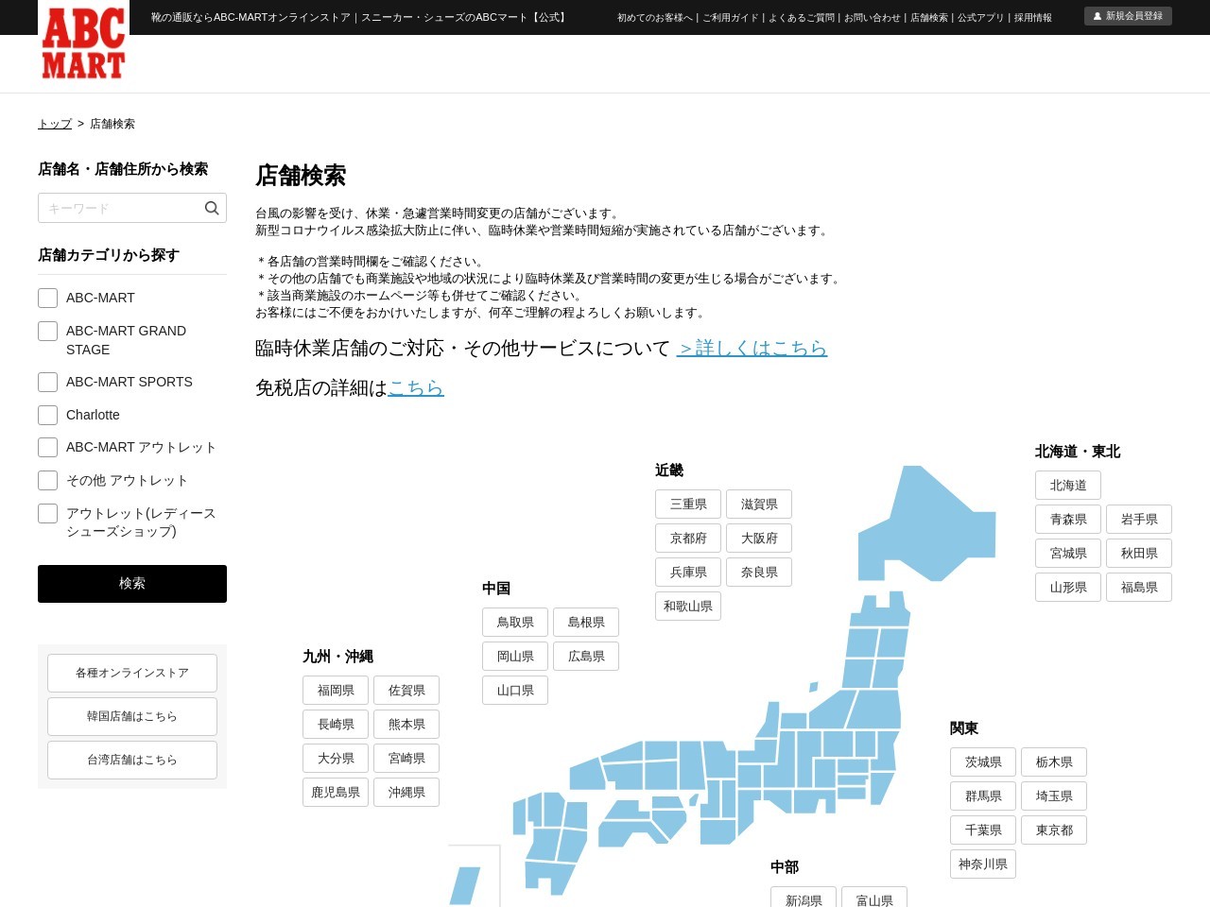The height and width of the screenshot is (907, 1210).
Task: Check the ABC-MART GRAND STAGE checkbox
Action: (x=48, y=331)
